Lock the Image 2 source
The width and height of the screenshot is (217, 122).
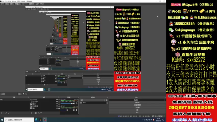pos(59,104)
